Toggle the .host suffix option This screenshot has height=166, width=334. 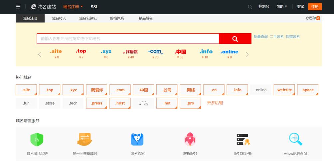pos(120,103)
